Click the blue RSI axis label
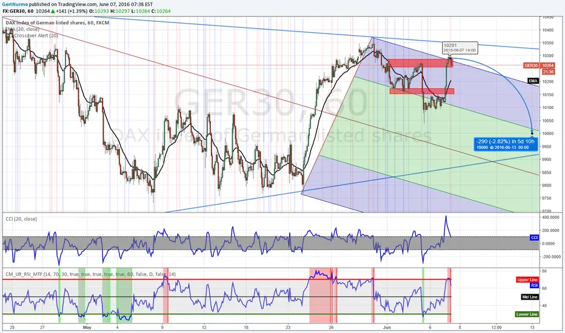 pos(534,286)
